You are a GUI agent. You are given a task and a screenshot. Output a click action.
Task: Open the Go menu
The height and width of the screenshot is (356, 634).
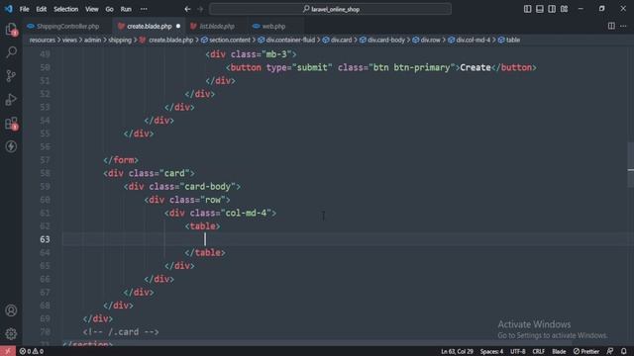tap(110, 9)
